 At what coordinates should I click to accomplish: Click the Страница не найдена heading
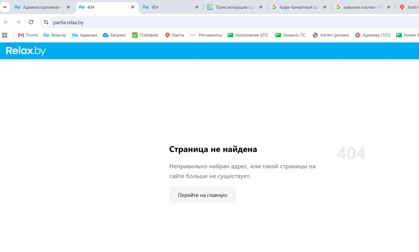(x=213, y=149)
